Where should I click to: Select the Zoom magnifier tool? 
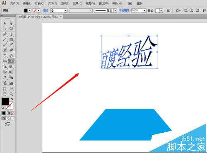[x=11, y=94]
